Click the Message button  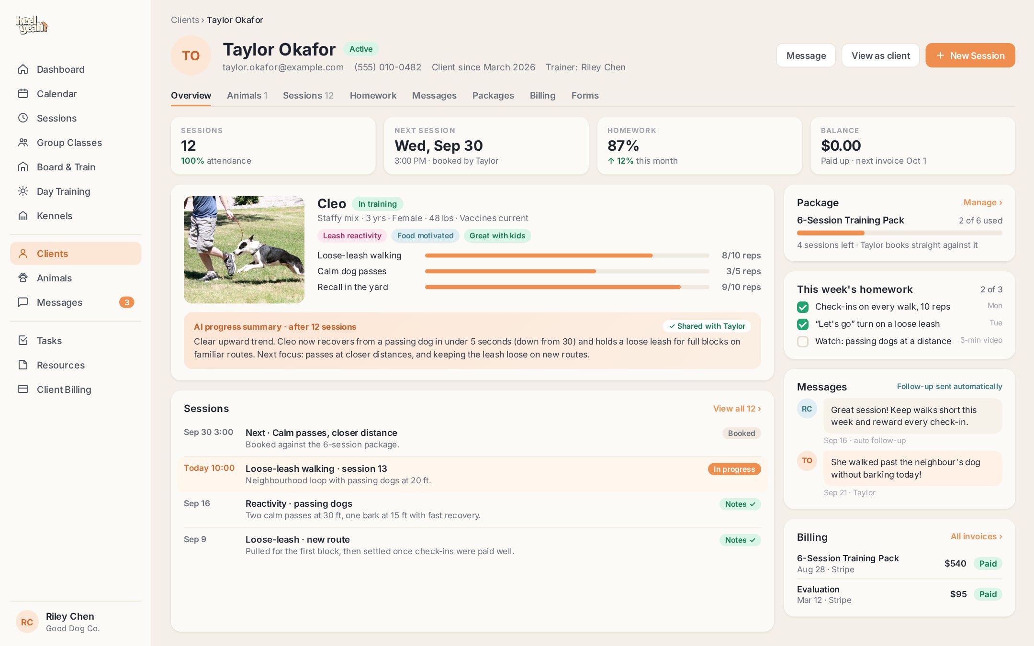(806, 56)
